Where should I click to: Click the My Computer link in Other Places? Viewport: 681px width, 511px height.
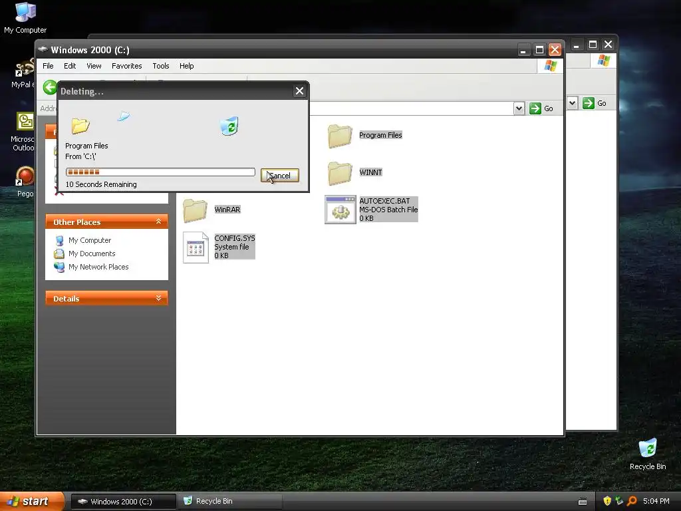pyautogui.click(x=90, y=240)
